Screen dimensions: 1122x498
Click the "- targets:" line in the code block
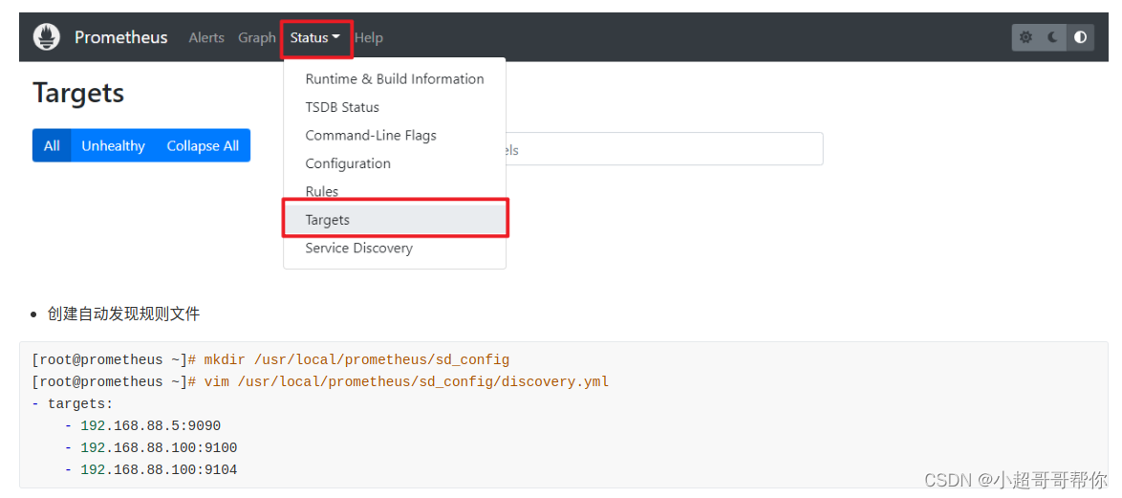pos(73,404)
